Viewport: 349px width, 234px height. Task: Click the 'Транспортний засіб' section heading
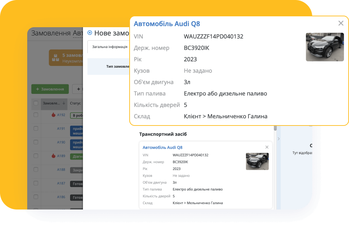[163, 134]
